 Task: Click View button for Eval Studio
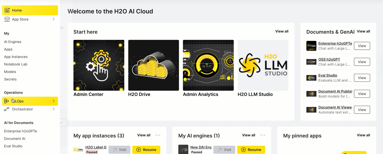362,78
